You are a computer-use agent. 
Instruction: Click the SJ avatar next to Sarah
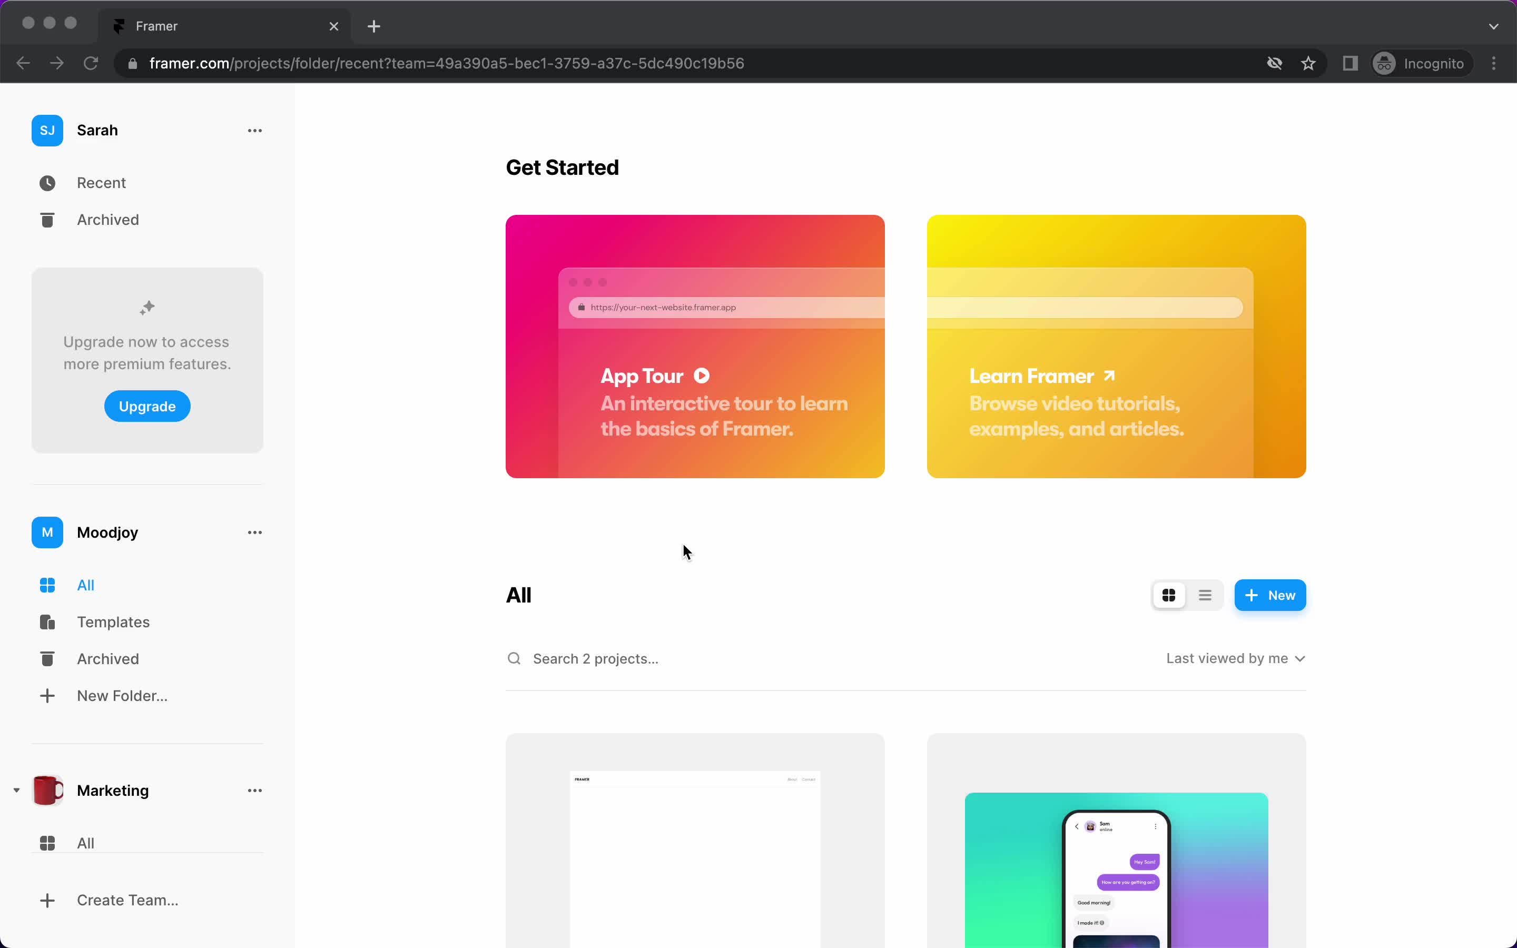[x=47, y=131]
